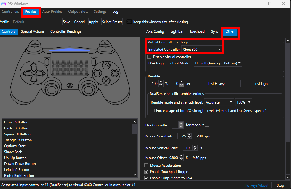Open the DualSense rumble strength 100% dropdown
Image resolution: width=291 pixels, height=189 pixels.
(x=244, y=102)
